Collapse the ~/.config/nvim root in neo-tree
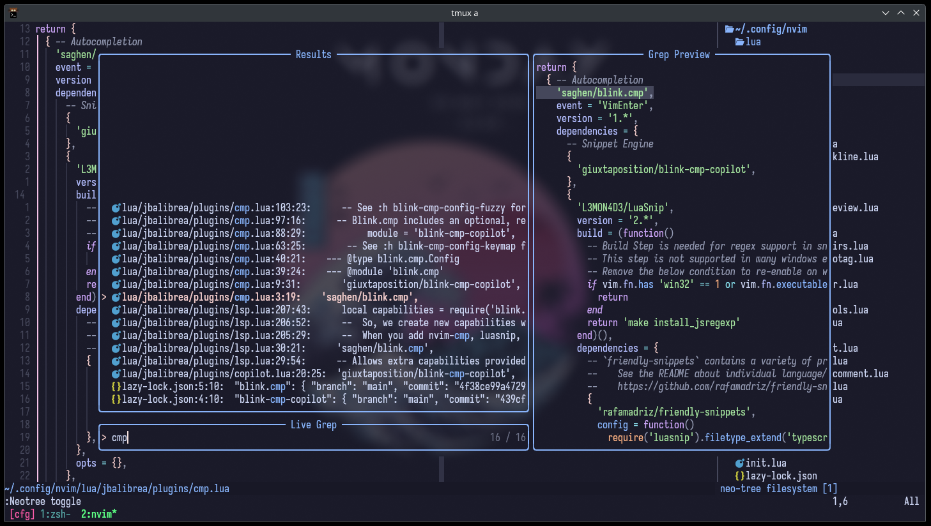 tap(771, 29)
